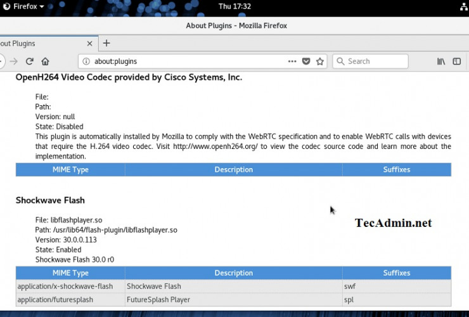
Task: Save page to Pocket
Action: click(x=306, y=61)
